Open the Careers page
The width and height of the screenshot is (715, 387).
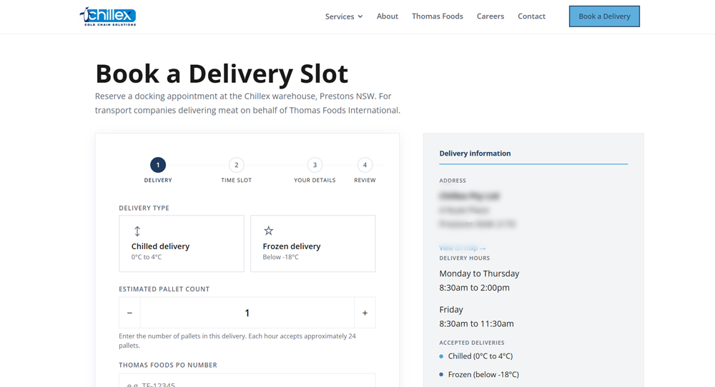pyautogui.click(x=490, y=16)
